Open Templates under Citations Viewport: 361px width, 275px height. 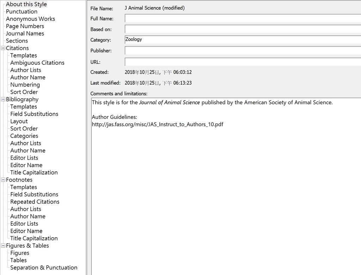(24, 55)
